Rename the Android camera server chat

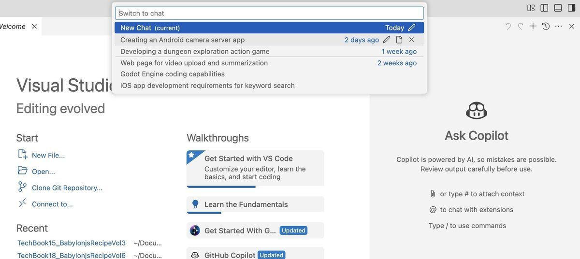387,40
